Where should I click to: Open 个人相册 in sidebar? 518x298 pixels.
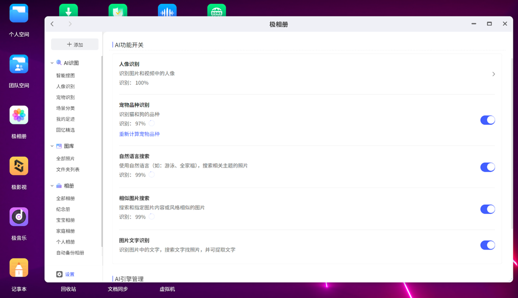[x=65, y=242]
